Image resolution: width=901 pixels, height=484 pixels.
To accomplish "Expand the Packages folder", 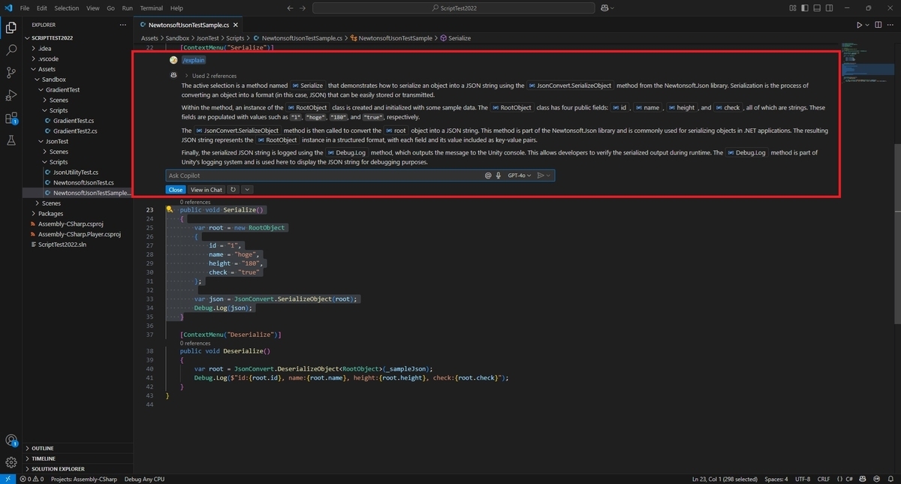I will coord(78,213).
